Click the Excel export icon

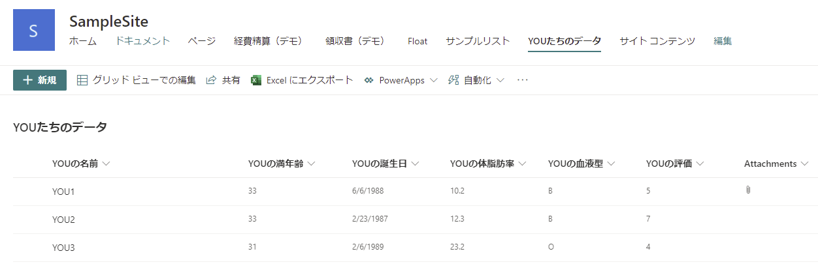(256, 80)
